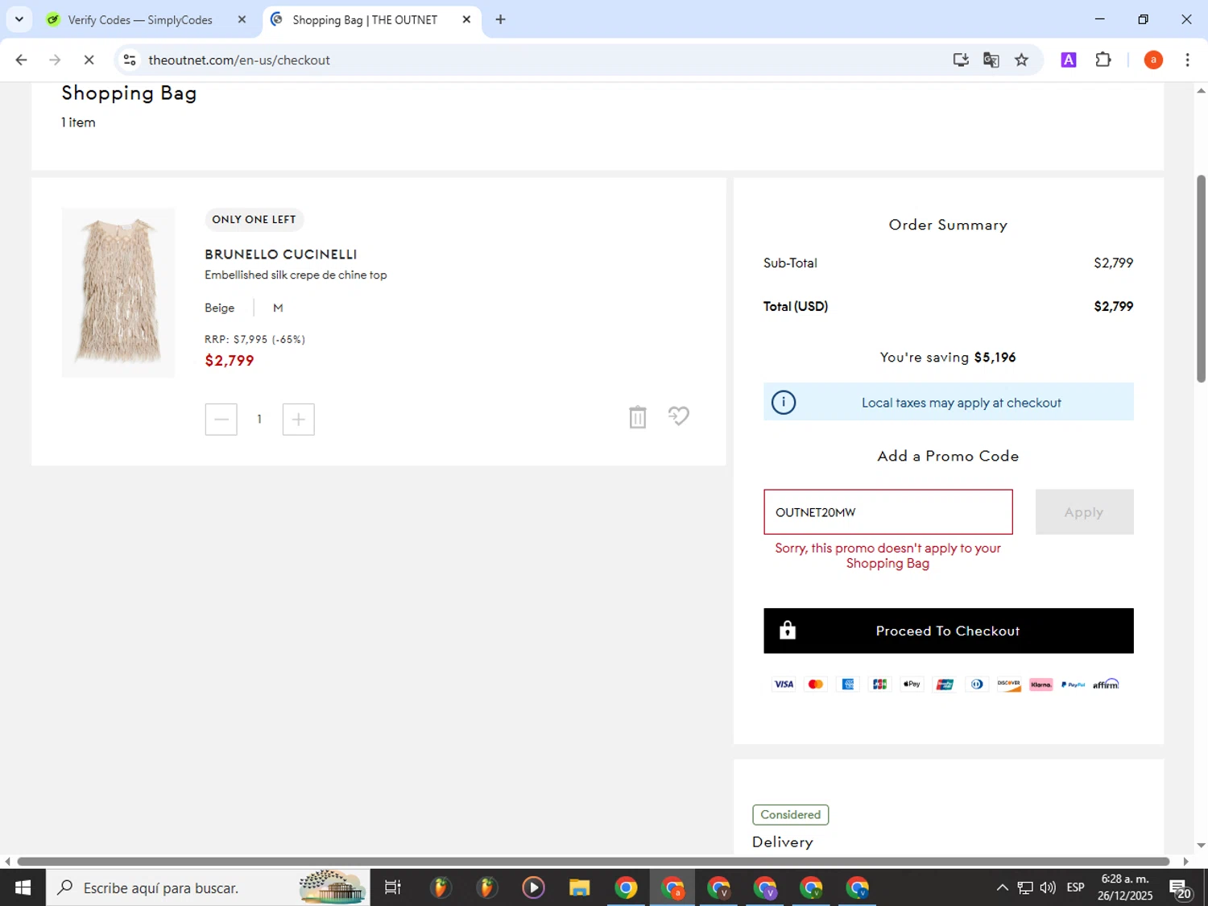
Task: Open Task View in taskbar
Action: (x=393, y=887)
